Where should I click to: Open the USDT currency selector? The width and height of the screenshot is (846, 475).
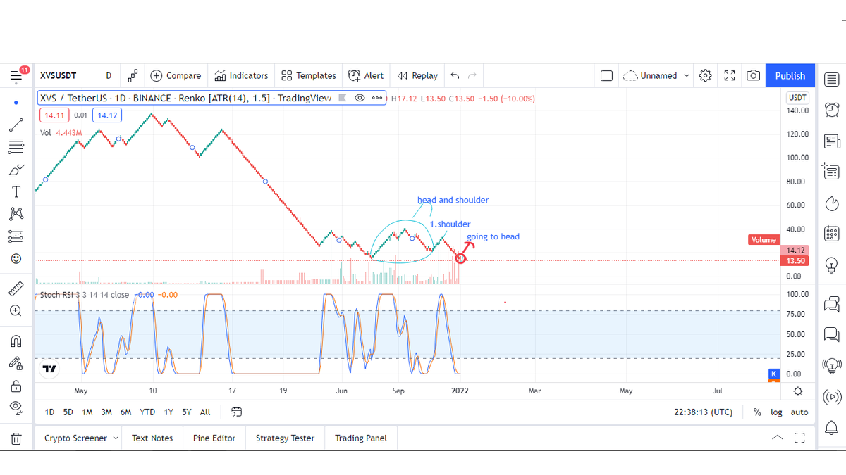click(x=797, y=98)
